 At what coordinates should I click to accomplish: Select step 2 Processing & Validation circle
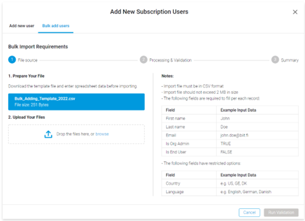point(143,59)
